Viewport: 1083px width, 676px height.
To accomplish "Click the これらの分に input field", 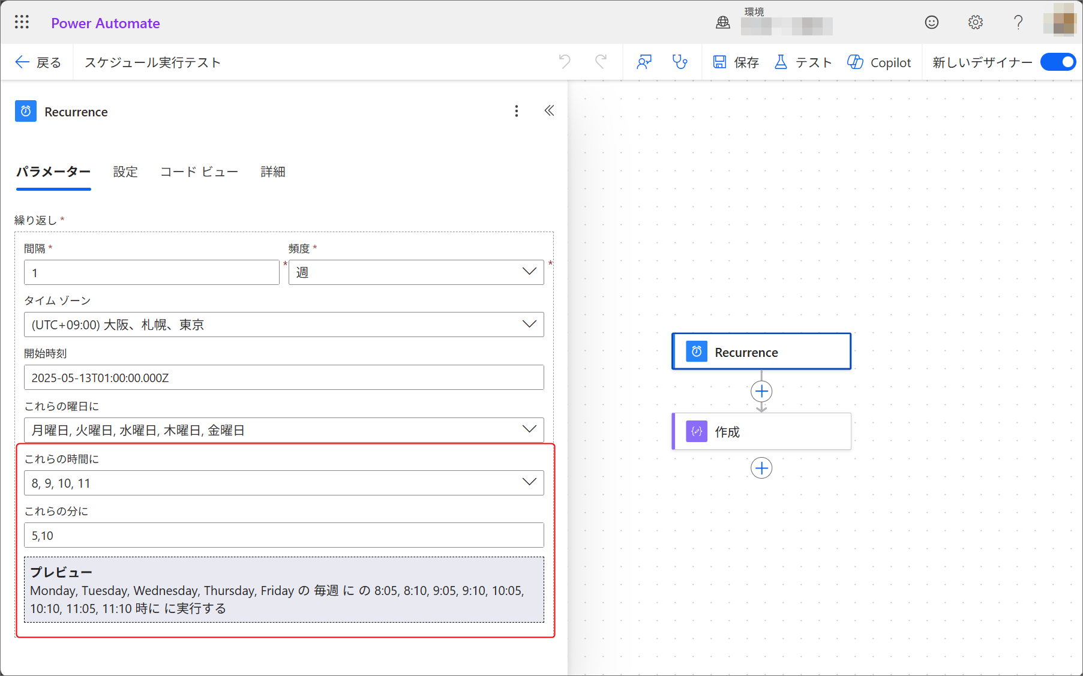I will 284,535.
